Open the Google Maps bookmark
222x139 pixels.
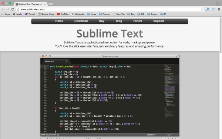tap(46, 14)
